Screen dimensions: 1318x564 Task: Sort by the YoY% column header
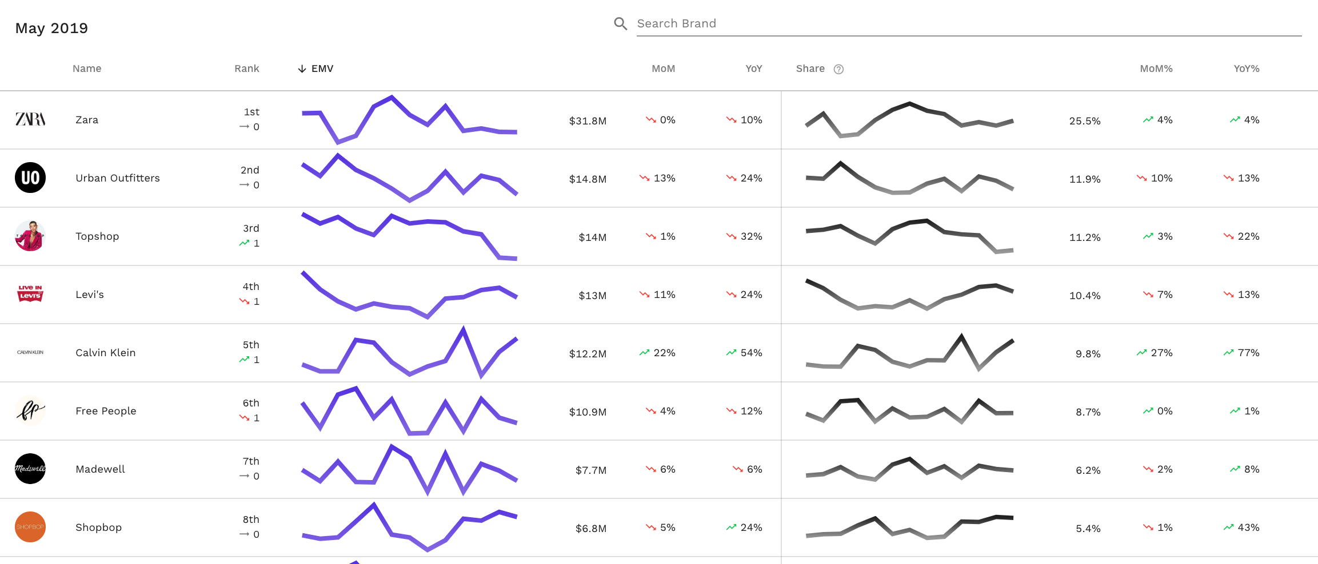1247,69
